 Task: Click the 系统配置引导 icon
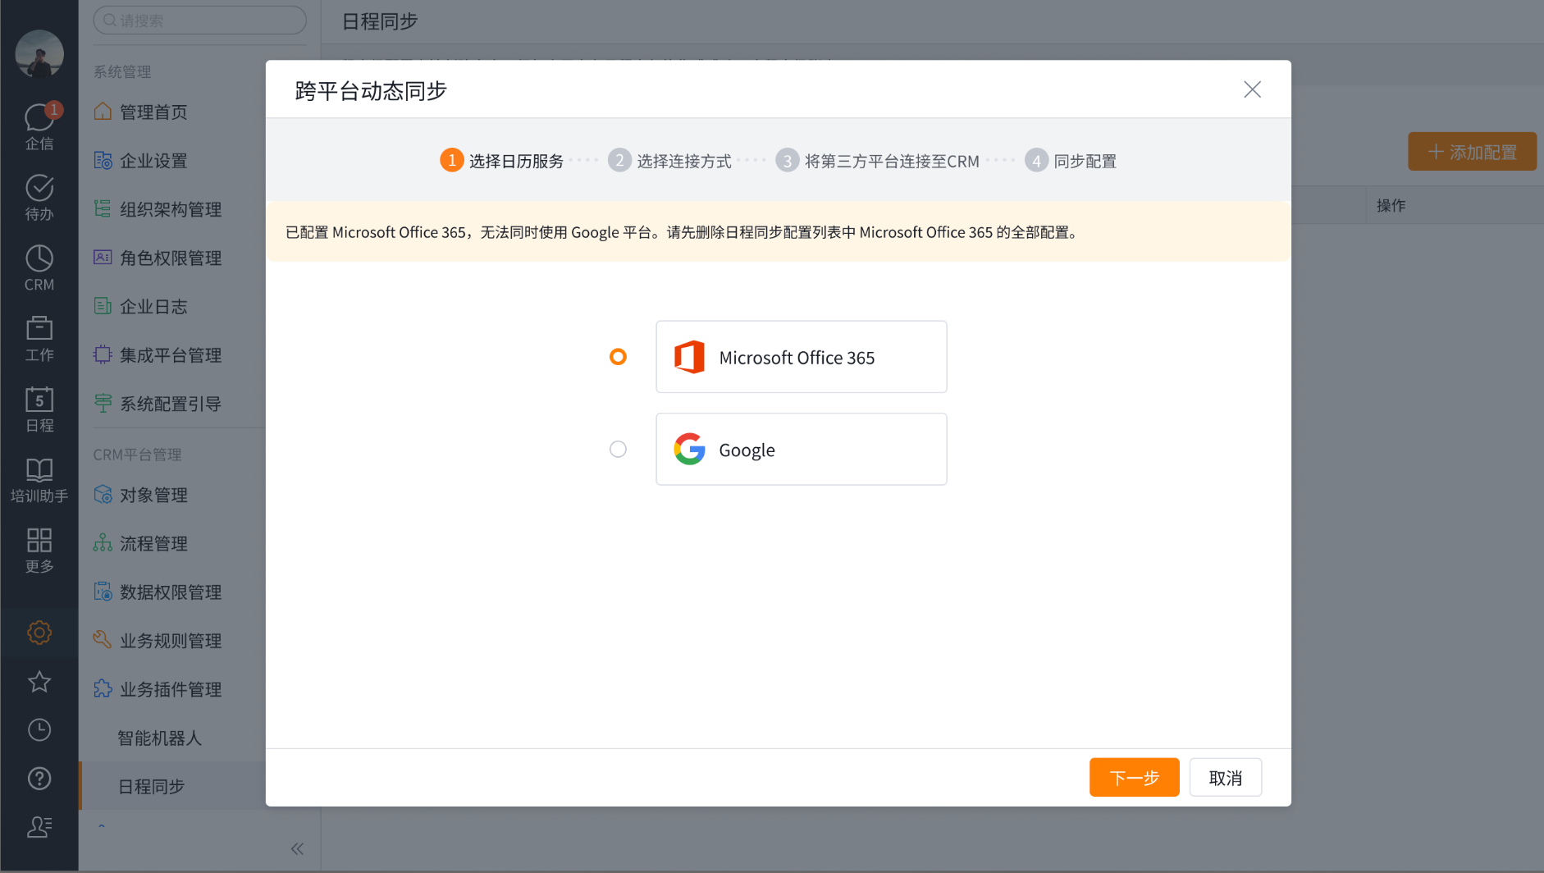click(103, 403)
